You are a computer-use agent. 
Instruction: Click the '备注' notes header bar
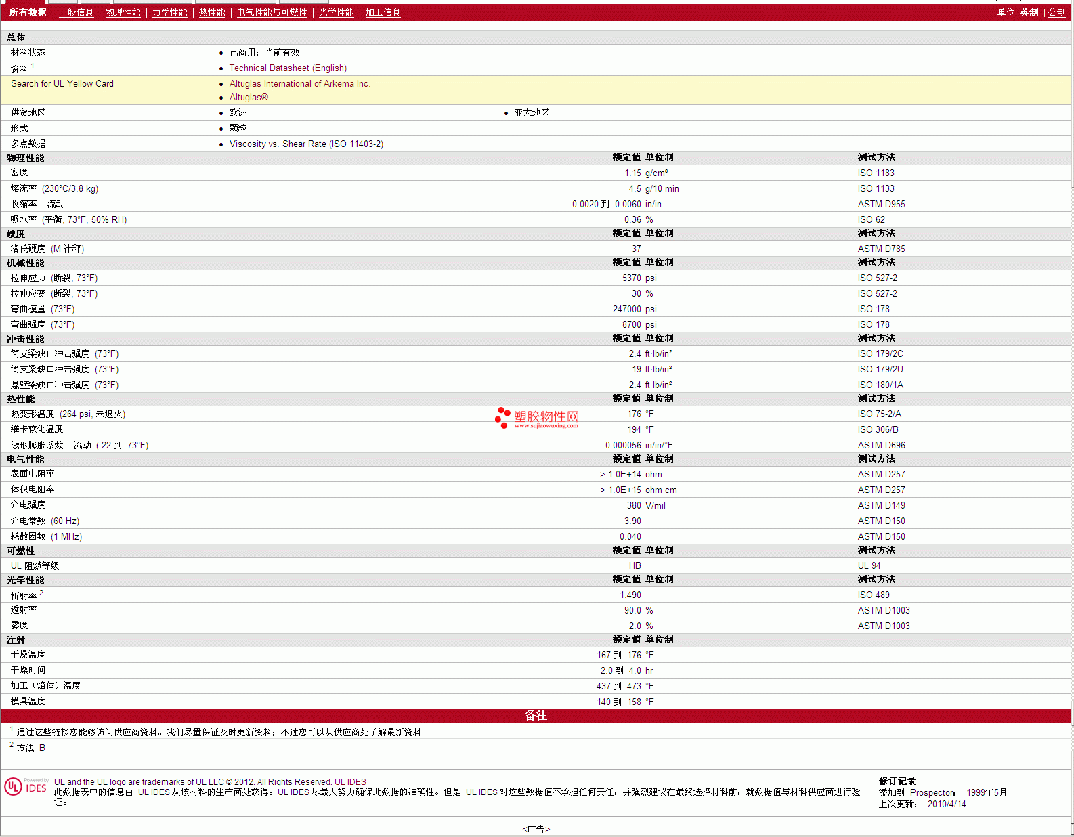pos(536,716)
